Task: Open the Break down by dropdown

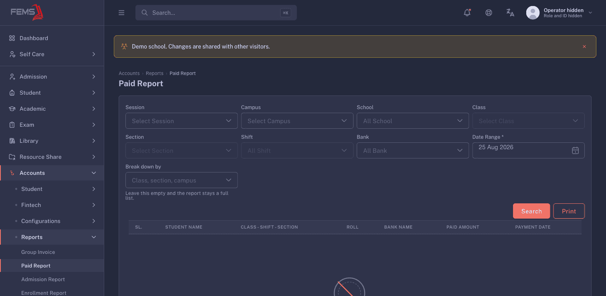Action: 182,180
